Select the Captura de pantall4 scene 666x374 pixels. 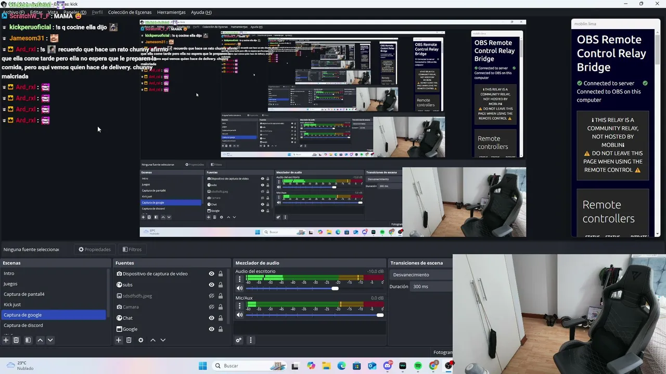[x=54, y=294]
